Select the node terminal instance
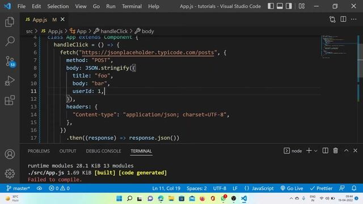Screen dimensions: 363x204 pos(293,151)
